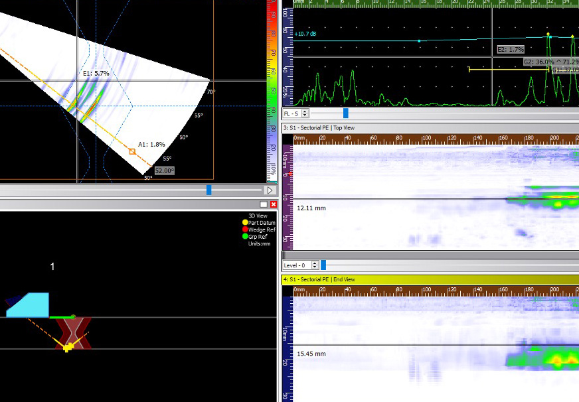Click the 52.00° angle readout box

coord(163,170)
